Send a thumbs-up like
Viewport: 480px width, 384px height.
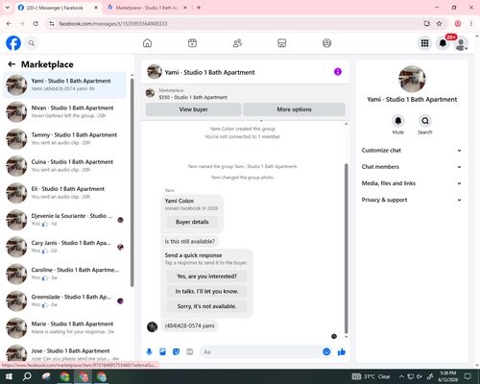coord(342,352)
